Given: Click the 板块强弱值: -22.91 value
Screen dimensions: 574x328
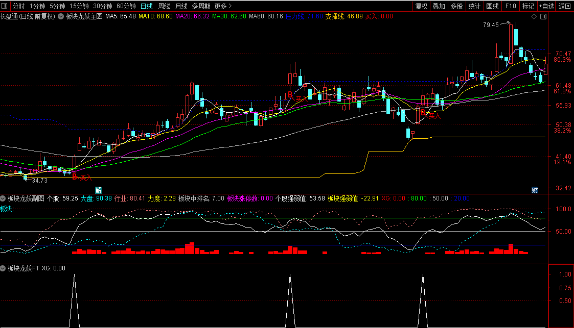Looking at the screenshot, I should point(353,198).
